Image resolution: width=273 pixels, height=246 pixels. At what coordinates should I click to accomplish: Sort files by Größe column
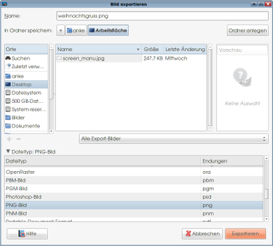(153, 49)
